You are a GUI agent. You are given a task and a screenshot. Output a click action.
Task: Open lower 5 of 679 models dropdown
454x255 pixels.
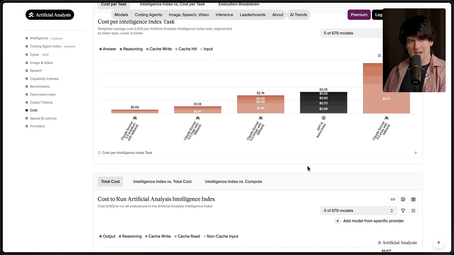[359, 211]
